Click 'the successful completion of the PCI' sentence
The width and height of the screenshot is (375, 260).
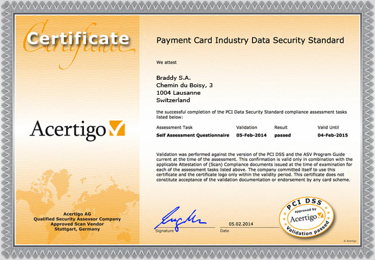point(252,114)
